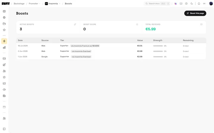Click the Boost this page button
This screenshot has height=133, width=214.
tap(195, 13)
